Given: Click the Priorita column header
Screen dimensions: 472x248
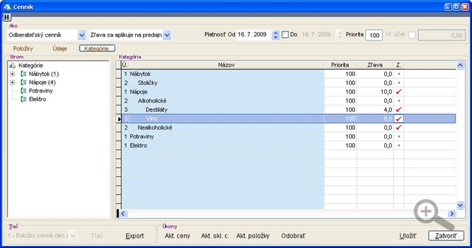Looking at the screenshot, I should [x=340, y=65].
